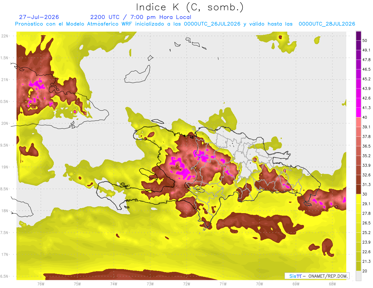373x288 pixels.
Task: Click the gray swatch below scale value 20
Action: click(359, 276)
